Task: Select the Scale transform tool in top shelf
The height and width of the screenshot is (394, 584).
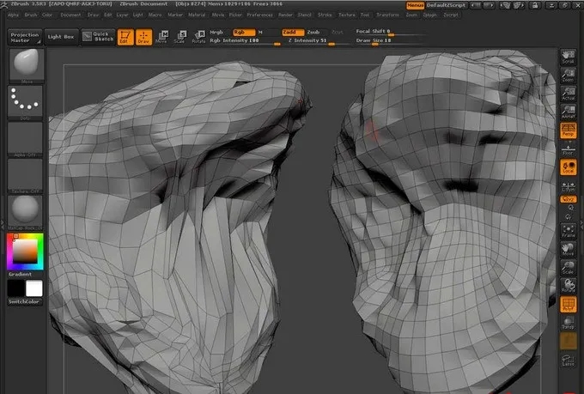Action: [179, 36]
